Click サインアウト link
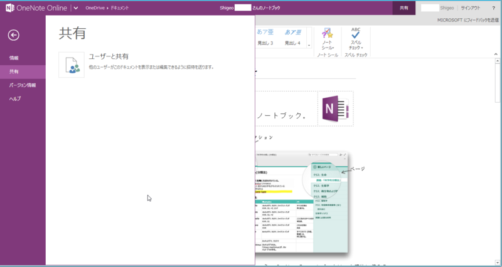 pyautogui.click(x=470, y=8)
